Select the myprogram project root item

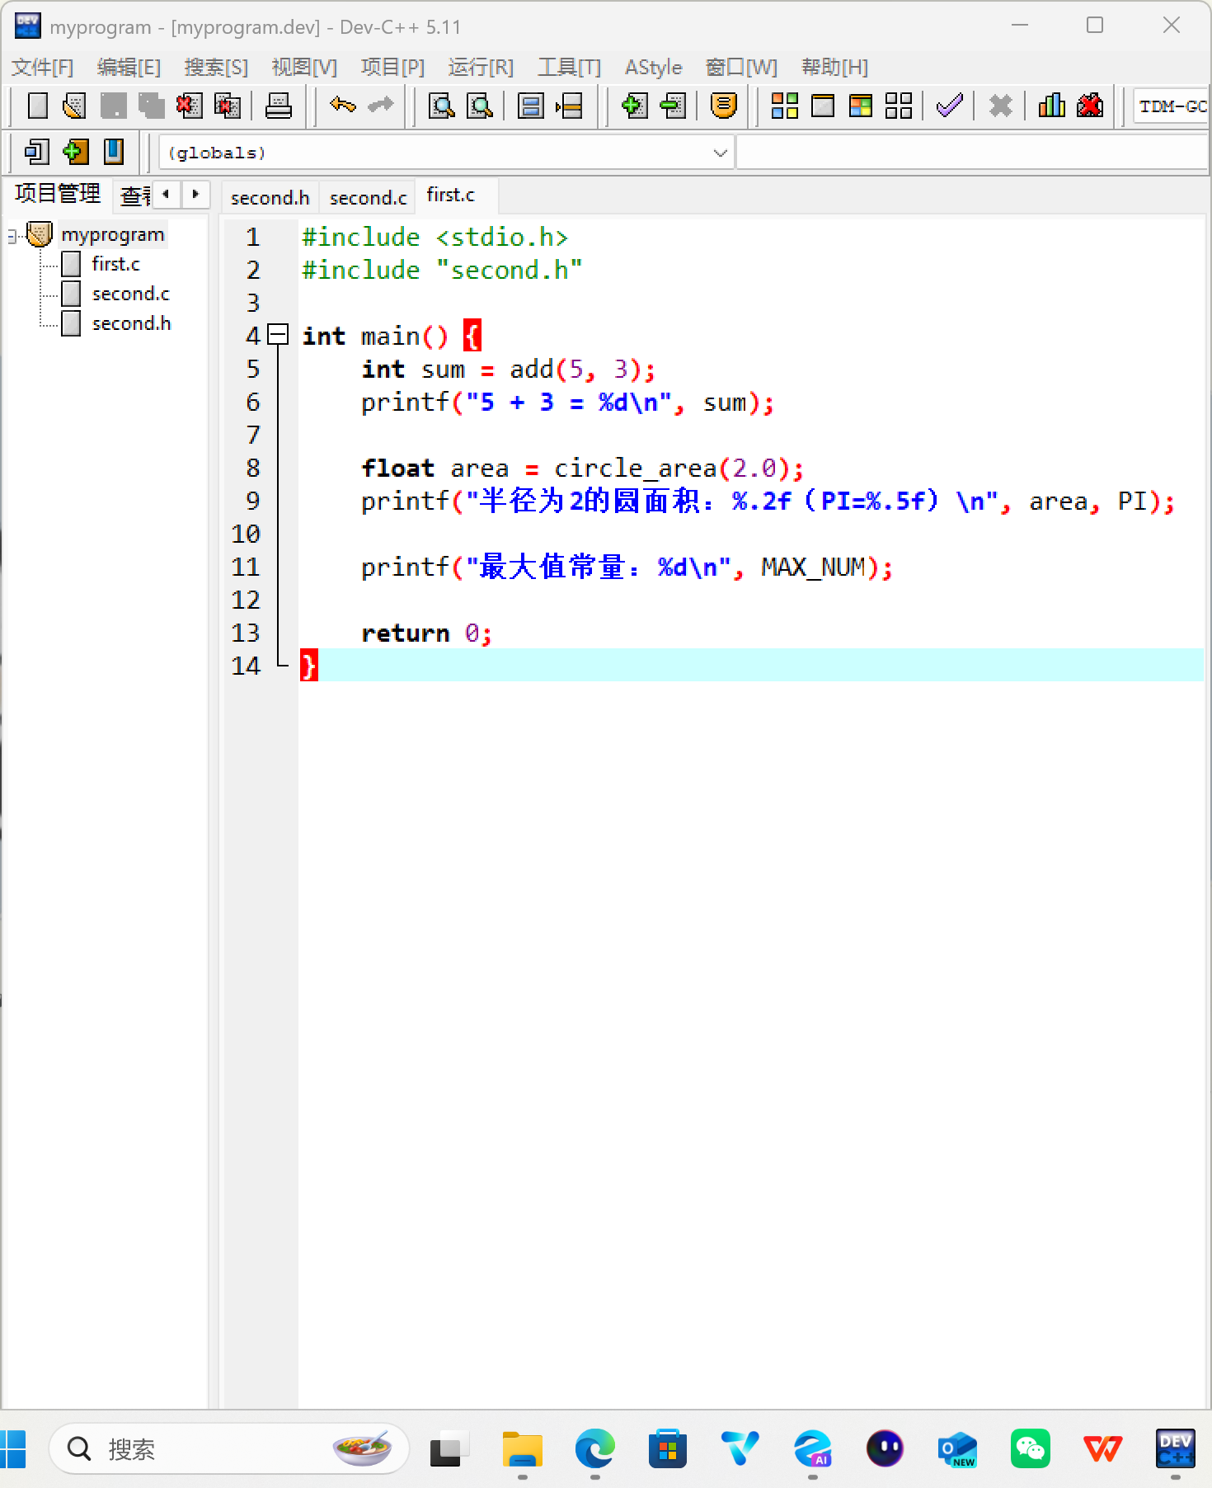[113, 234]
